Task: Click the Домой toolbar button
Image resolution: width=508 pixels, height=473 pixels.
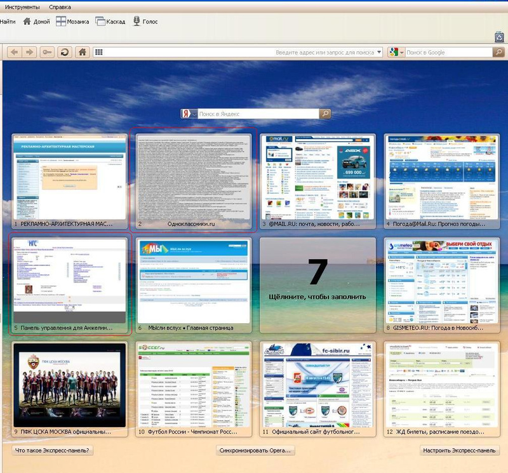Action: pyautogui.click(x=37, y=22)
